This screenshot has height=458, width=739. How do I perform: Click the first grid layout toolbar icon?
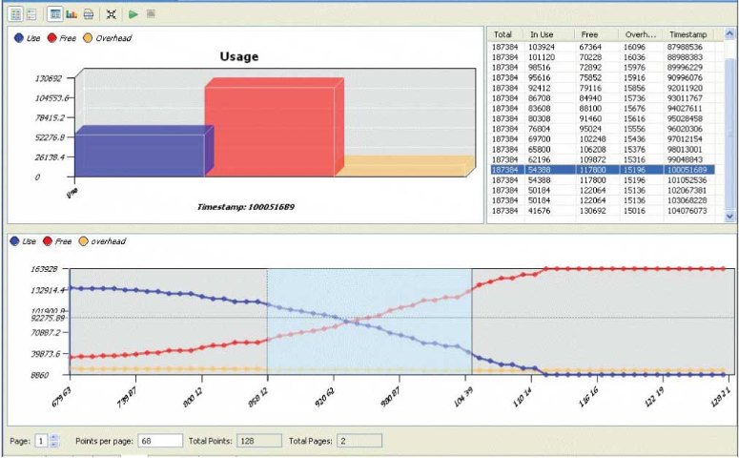16,14
